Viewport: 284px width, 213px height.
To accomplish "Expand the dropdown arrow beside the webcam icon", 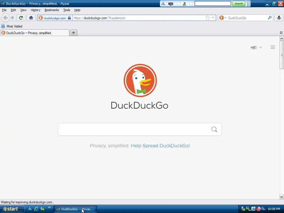I will [x=177, y=4].
